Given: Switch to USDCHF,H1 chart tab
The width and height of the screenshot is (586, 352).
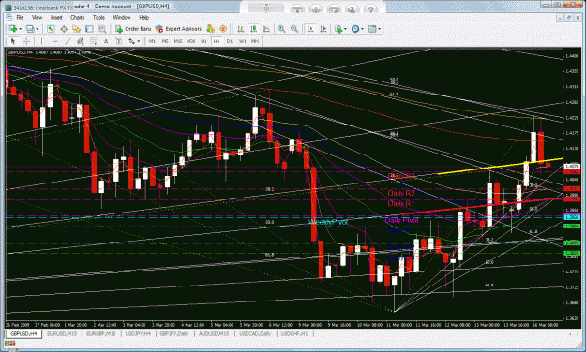Looking at the screenshot, I should [x=294, y=333].
